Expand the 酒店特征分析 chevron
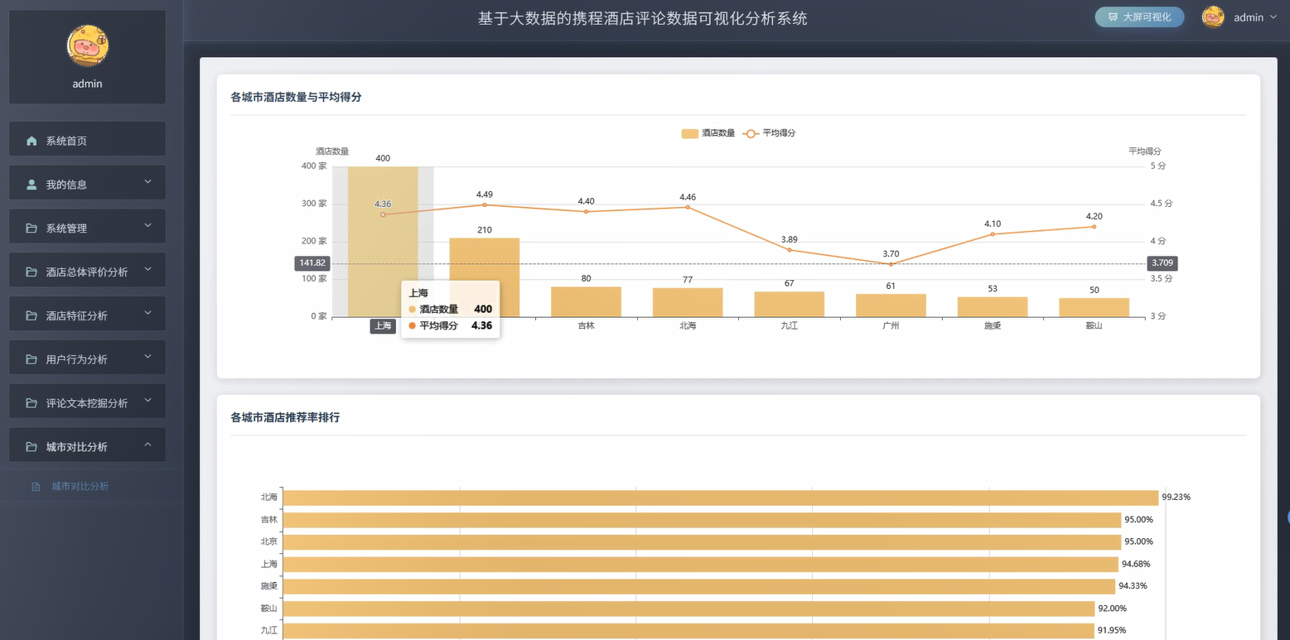Screen dimensions: 1290x640 coord(147,313)
